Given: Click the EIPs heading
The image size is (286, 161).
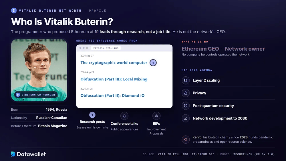Looking at the screenshot, I should (x=156, y=124).
